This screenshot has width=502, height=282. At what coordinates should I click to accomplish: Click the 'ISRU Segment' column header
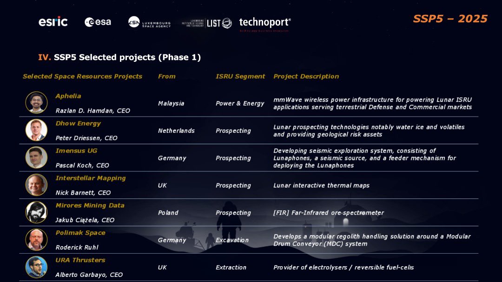(x=240, y=77)
